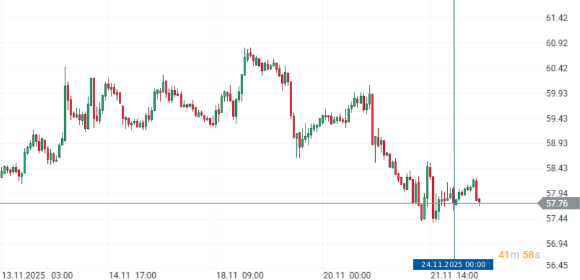This screenshot has width=580, height=280.
Task: Click the 56.94 price axis label
Action: point(556,243)
